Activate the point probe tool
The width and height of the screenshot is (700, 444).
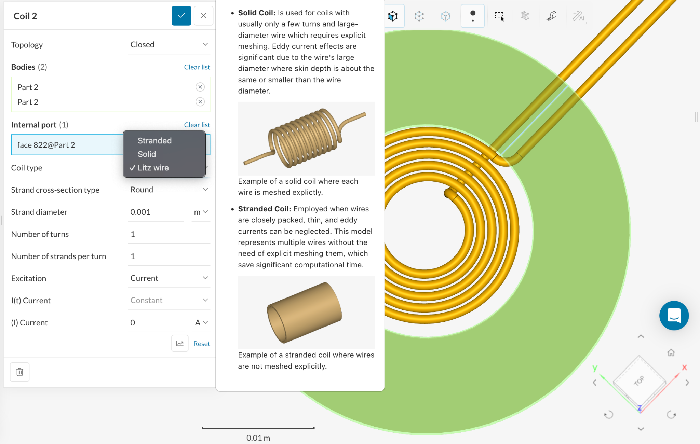[473, 16]
